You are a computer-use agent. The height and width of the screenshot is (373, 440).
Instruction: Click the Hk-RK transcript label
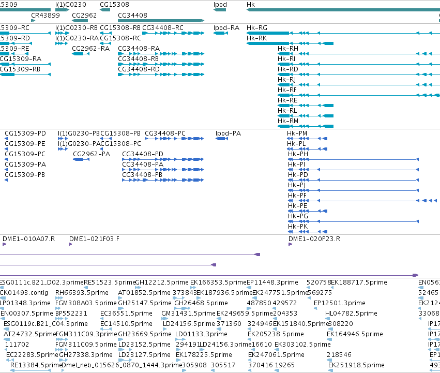coord(257,38)
